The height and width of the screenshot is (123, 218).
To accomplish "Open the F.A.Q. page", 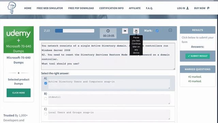I will pos(149,8).
